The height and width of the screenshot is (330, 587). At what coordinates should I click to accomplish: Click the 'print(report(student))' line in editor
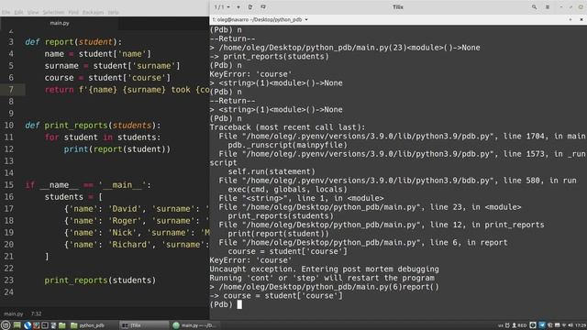tap(116, 149)
